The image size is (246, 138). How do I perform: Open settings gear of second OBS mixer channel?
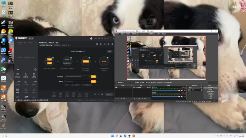[x=185, y=97]
